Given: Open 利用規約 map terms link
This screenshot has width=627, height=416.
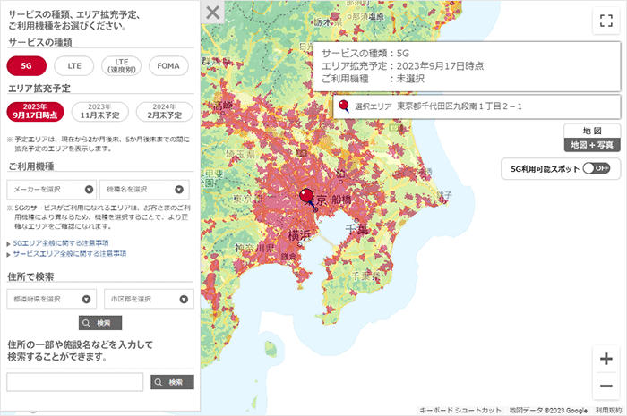Looking at the screenshot, I should [x=608, y=411].
